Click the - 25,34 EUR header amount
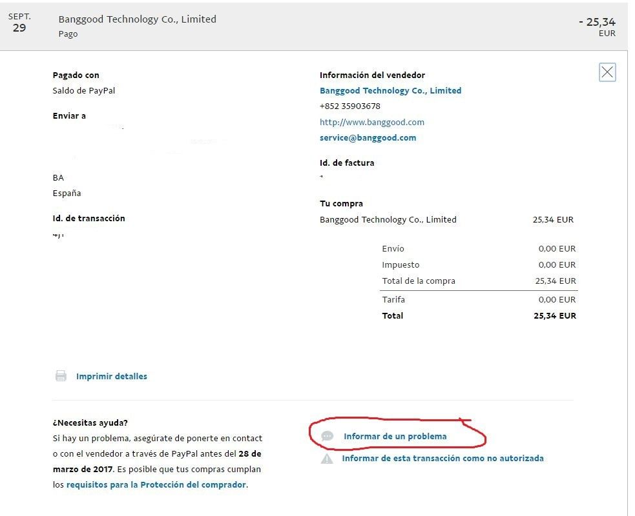635x516 pixels. click(x=597, y=26)
